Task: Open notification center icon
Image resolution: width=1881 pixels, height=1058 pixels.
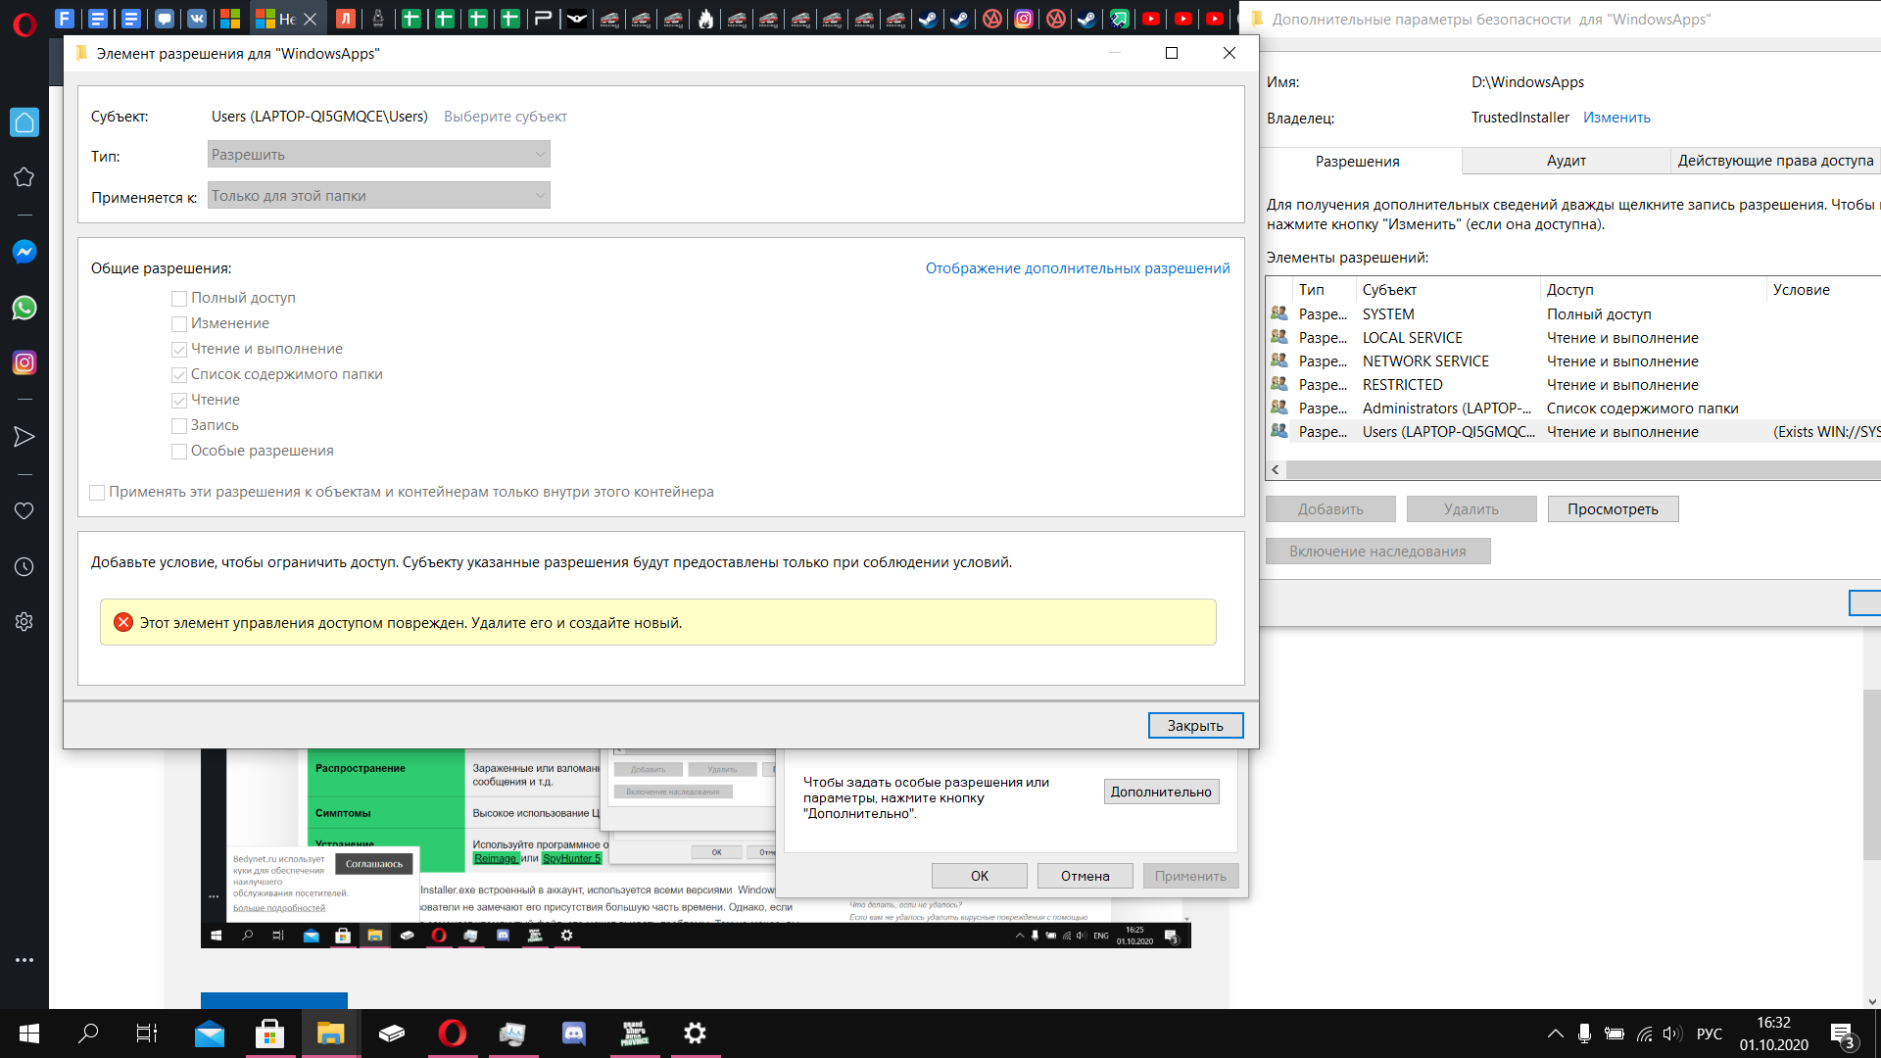Action: coord(1842,1034)
